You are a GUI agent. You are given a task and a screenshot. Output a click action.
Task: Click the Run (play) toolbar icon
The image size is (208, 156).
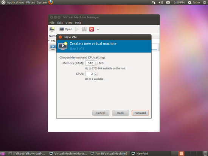[x=77, y=29]
